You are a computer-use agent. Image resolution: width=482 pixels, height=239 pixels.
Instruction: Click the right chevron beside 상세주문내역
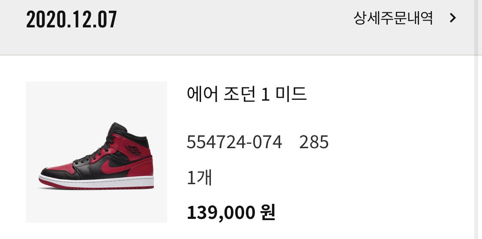coord(452,18)
